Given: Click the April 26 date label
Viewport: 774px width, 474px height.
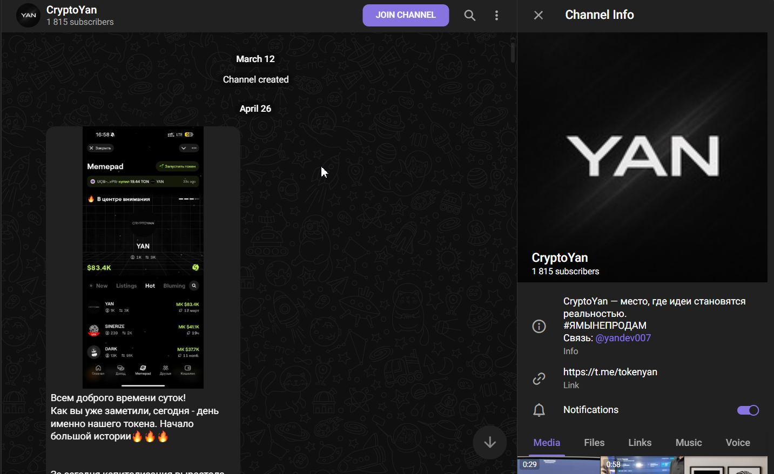Looking at the screenshot, I should [x=255, y=109].
